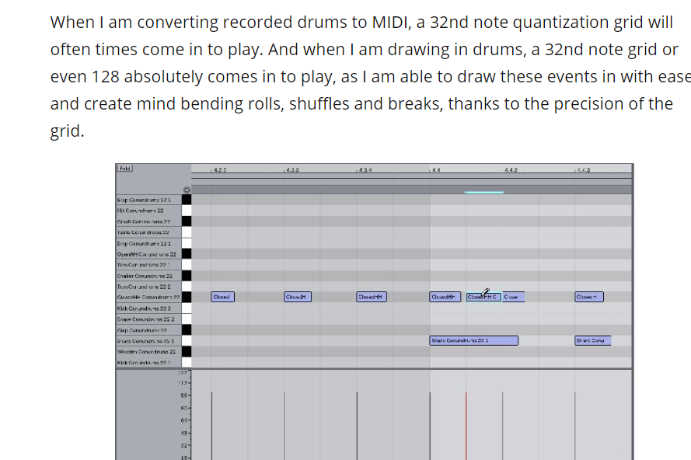Toggle the headphone MIDI preview icon

(x=187, y=190)
